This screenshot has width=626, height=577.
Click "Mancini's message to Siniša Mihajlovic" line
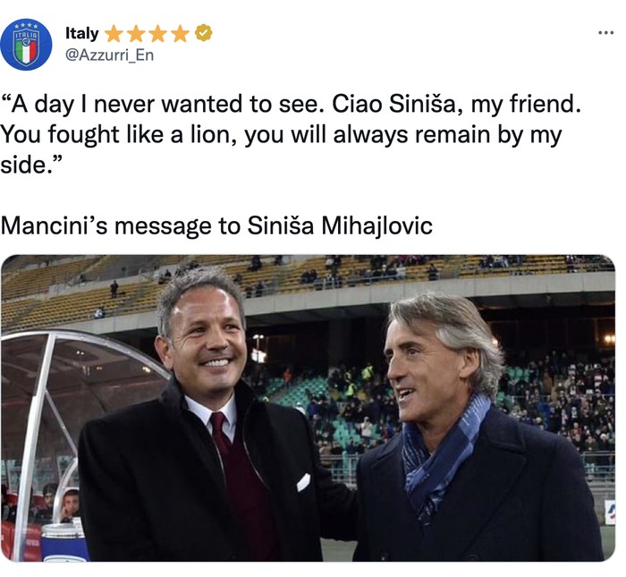tap(216, 225)
